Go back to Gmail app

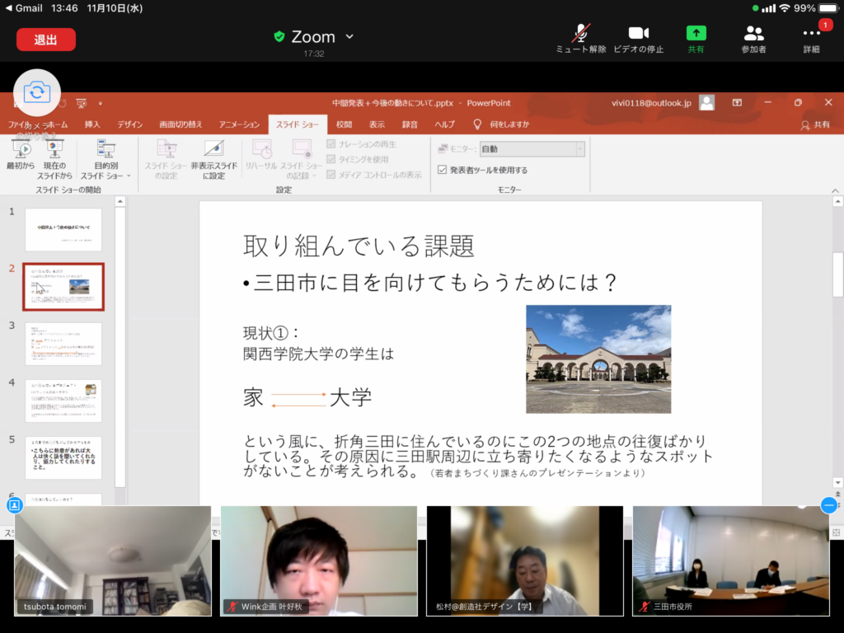point(24,8)
